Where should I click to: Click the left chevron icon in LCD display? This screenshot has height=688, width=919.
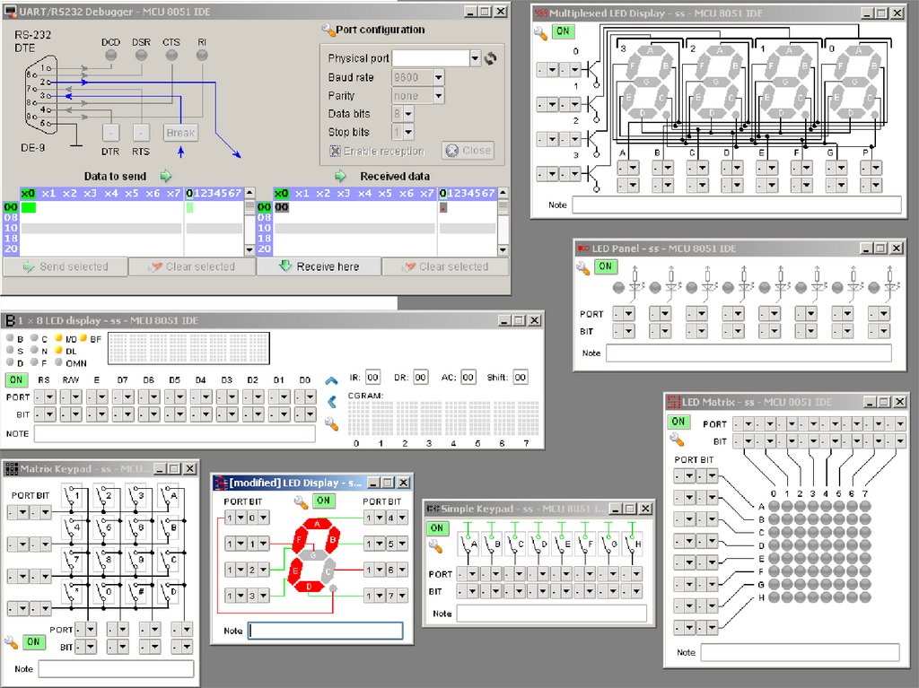pyautogui.click(x=331, y=402)
